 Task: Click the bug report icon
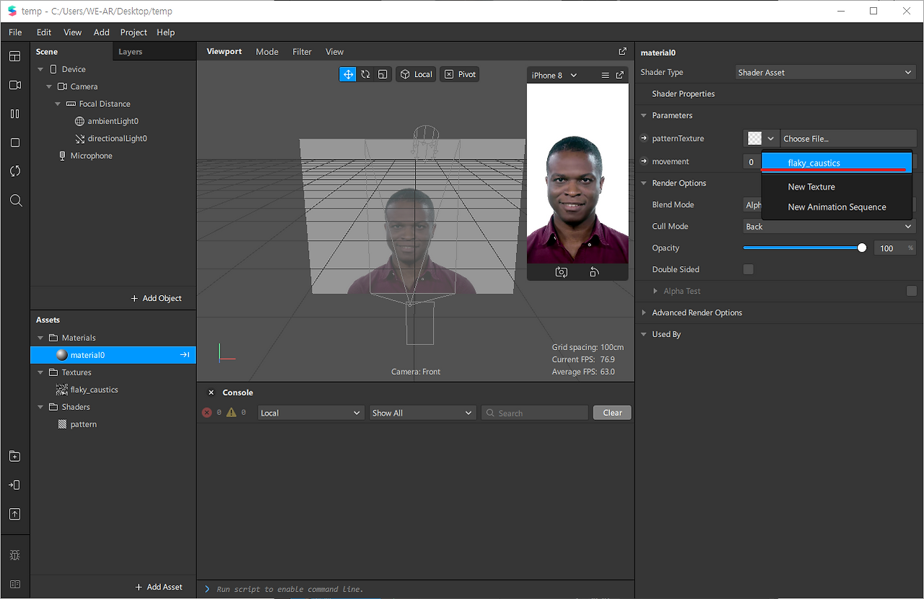15,555
